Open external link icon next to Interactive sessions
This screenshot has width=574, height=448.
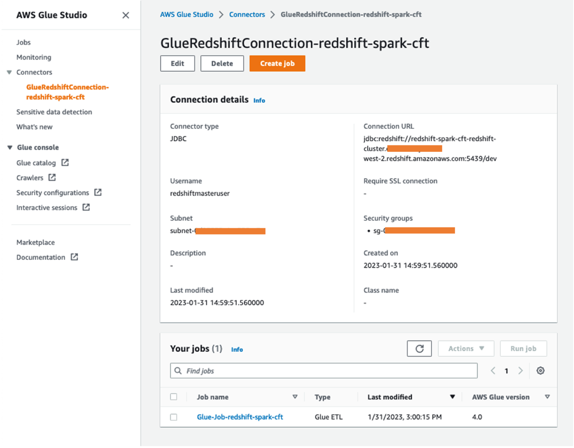(x=87, y=207)
